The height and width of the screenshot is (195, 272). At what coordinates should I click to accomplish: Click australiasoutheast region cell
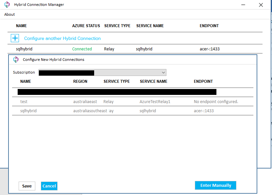coord(90,111)
